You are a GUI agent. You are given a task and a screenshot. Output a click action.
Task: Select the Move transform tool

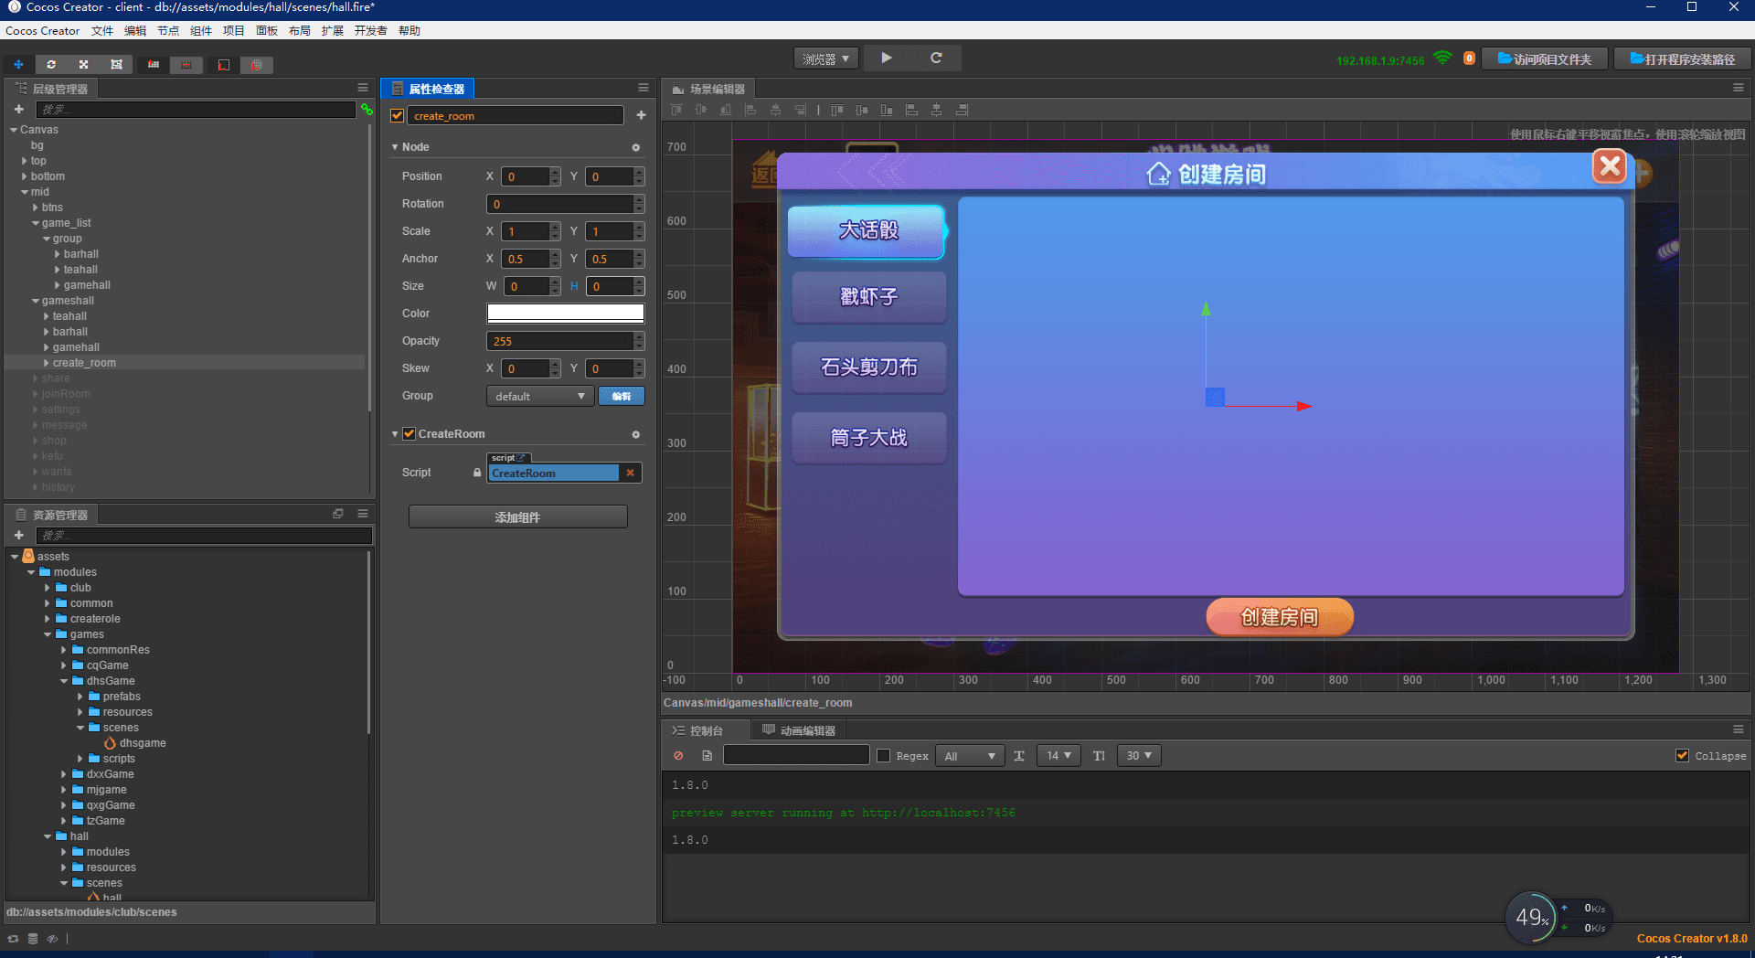pos(18,65)
